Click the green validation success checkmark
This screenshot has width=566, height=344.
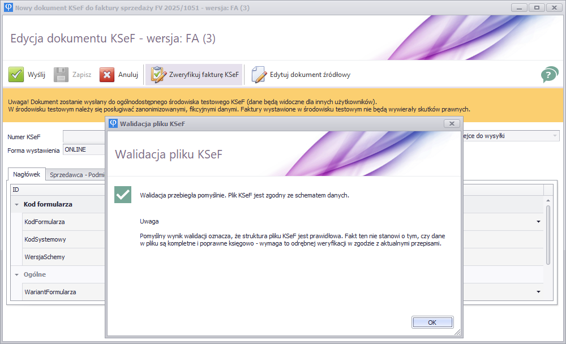tap(123, 195)
